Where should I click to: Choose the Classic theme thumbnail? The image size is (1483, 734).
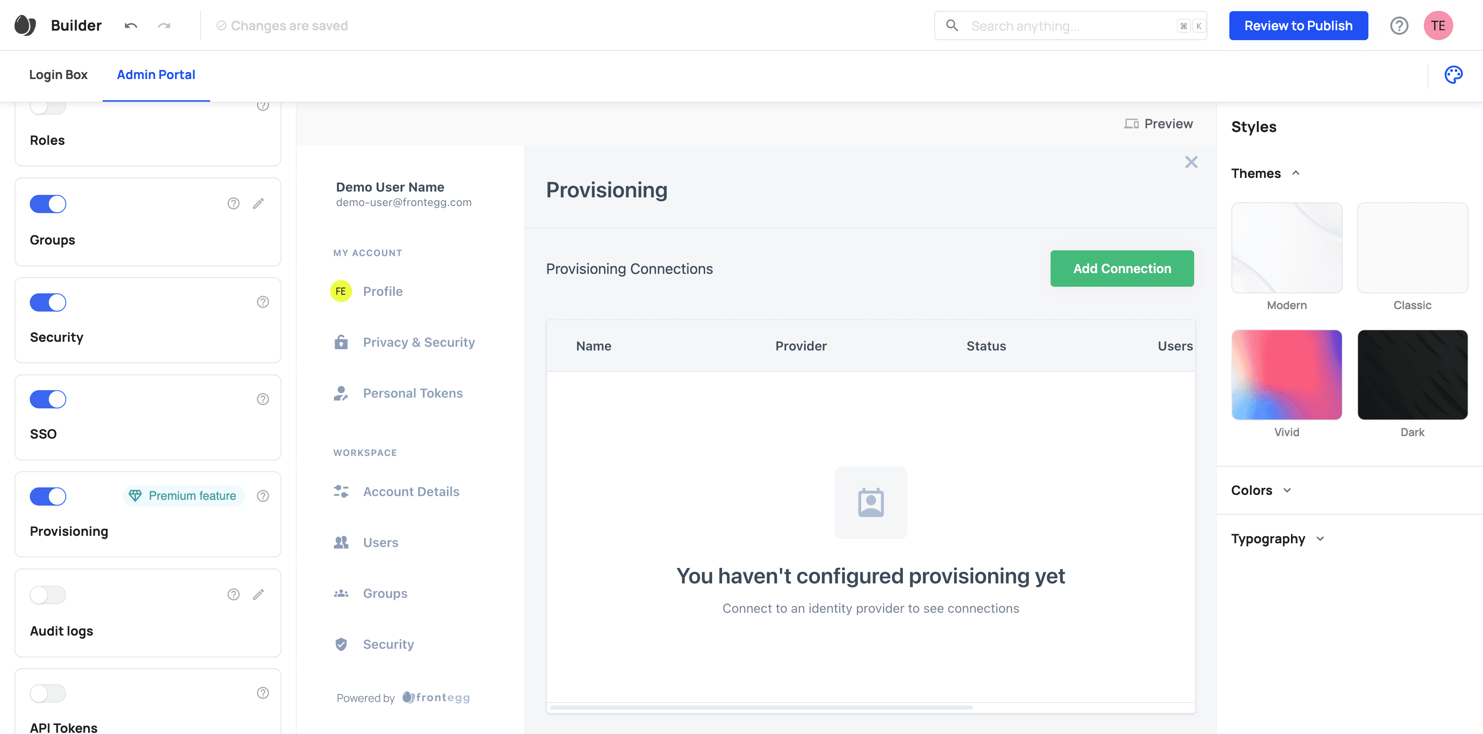click(1413, 247)
